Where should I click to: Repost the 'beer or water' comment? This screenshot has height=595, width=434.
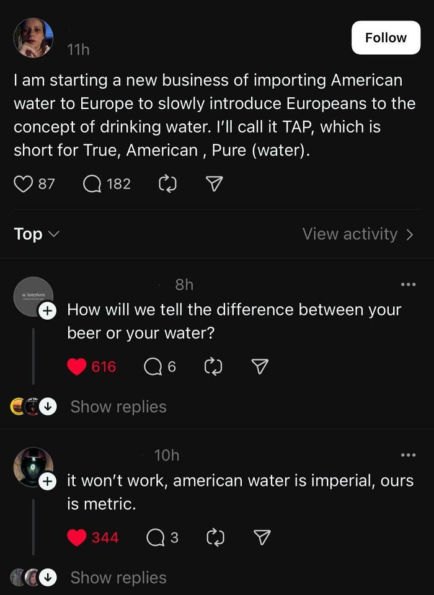tap(213, 366)
